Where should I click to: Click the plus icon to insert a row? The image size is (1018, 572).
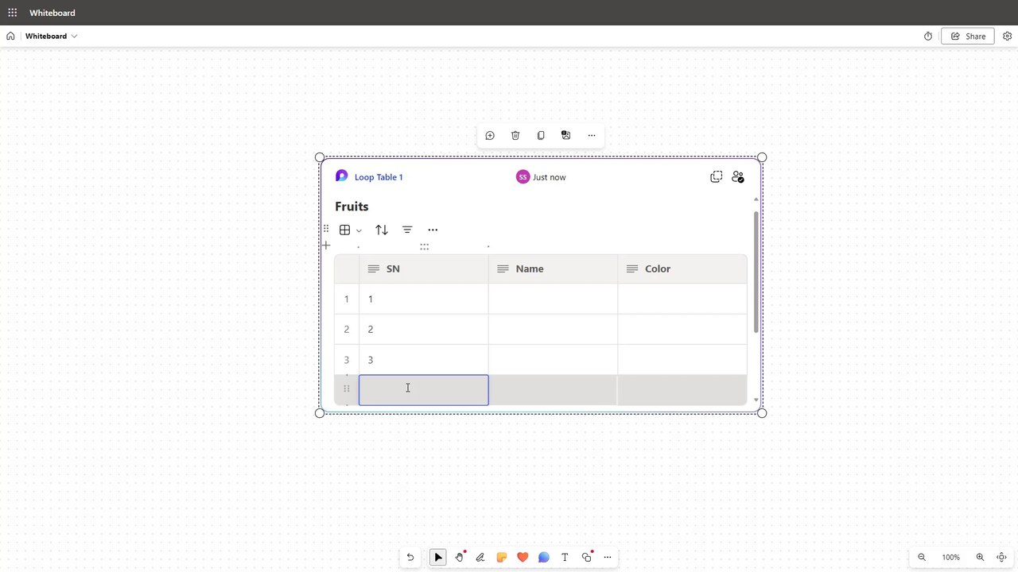tap(326, 245)
